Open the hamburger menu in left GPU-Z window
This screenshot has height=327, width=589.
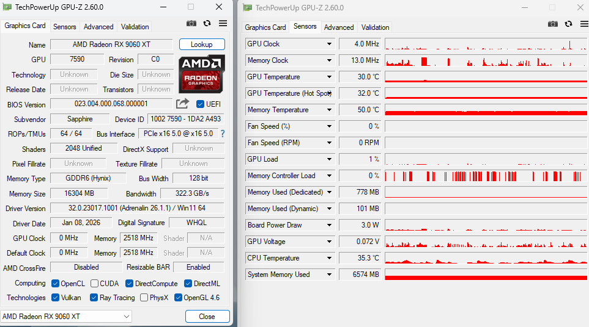tap(223, 23)
